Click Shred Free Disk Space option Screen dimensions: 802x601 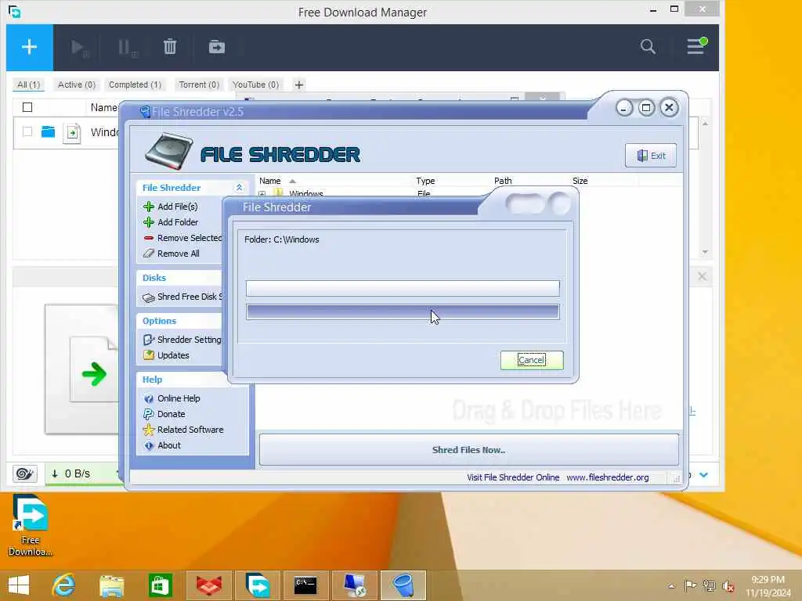tap(190, 297)
